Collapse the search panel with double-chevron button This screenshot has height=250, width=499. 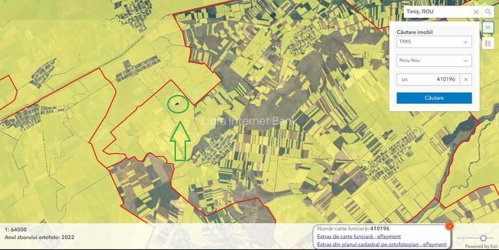point(488,27)
